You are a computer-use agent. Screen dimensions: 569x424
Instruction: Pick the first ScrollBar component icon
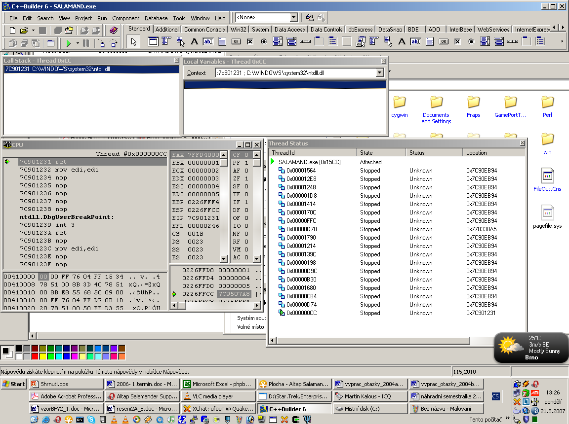click(x=305, y=41)
